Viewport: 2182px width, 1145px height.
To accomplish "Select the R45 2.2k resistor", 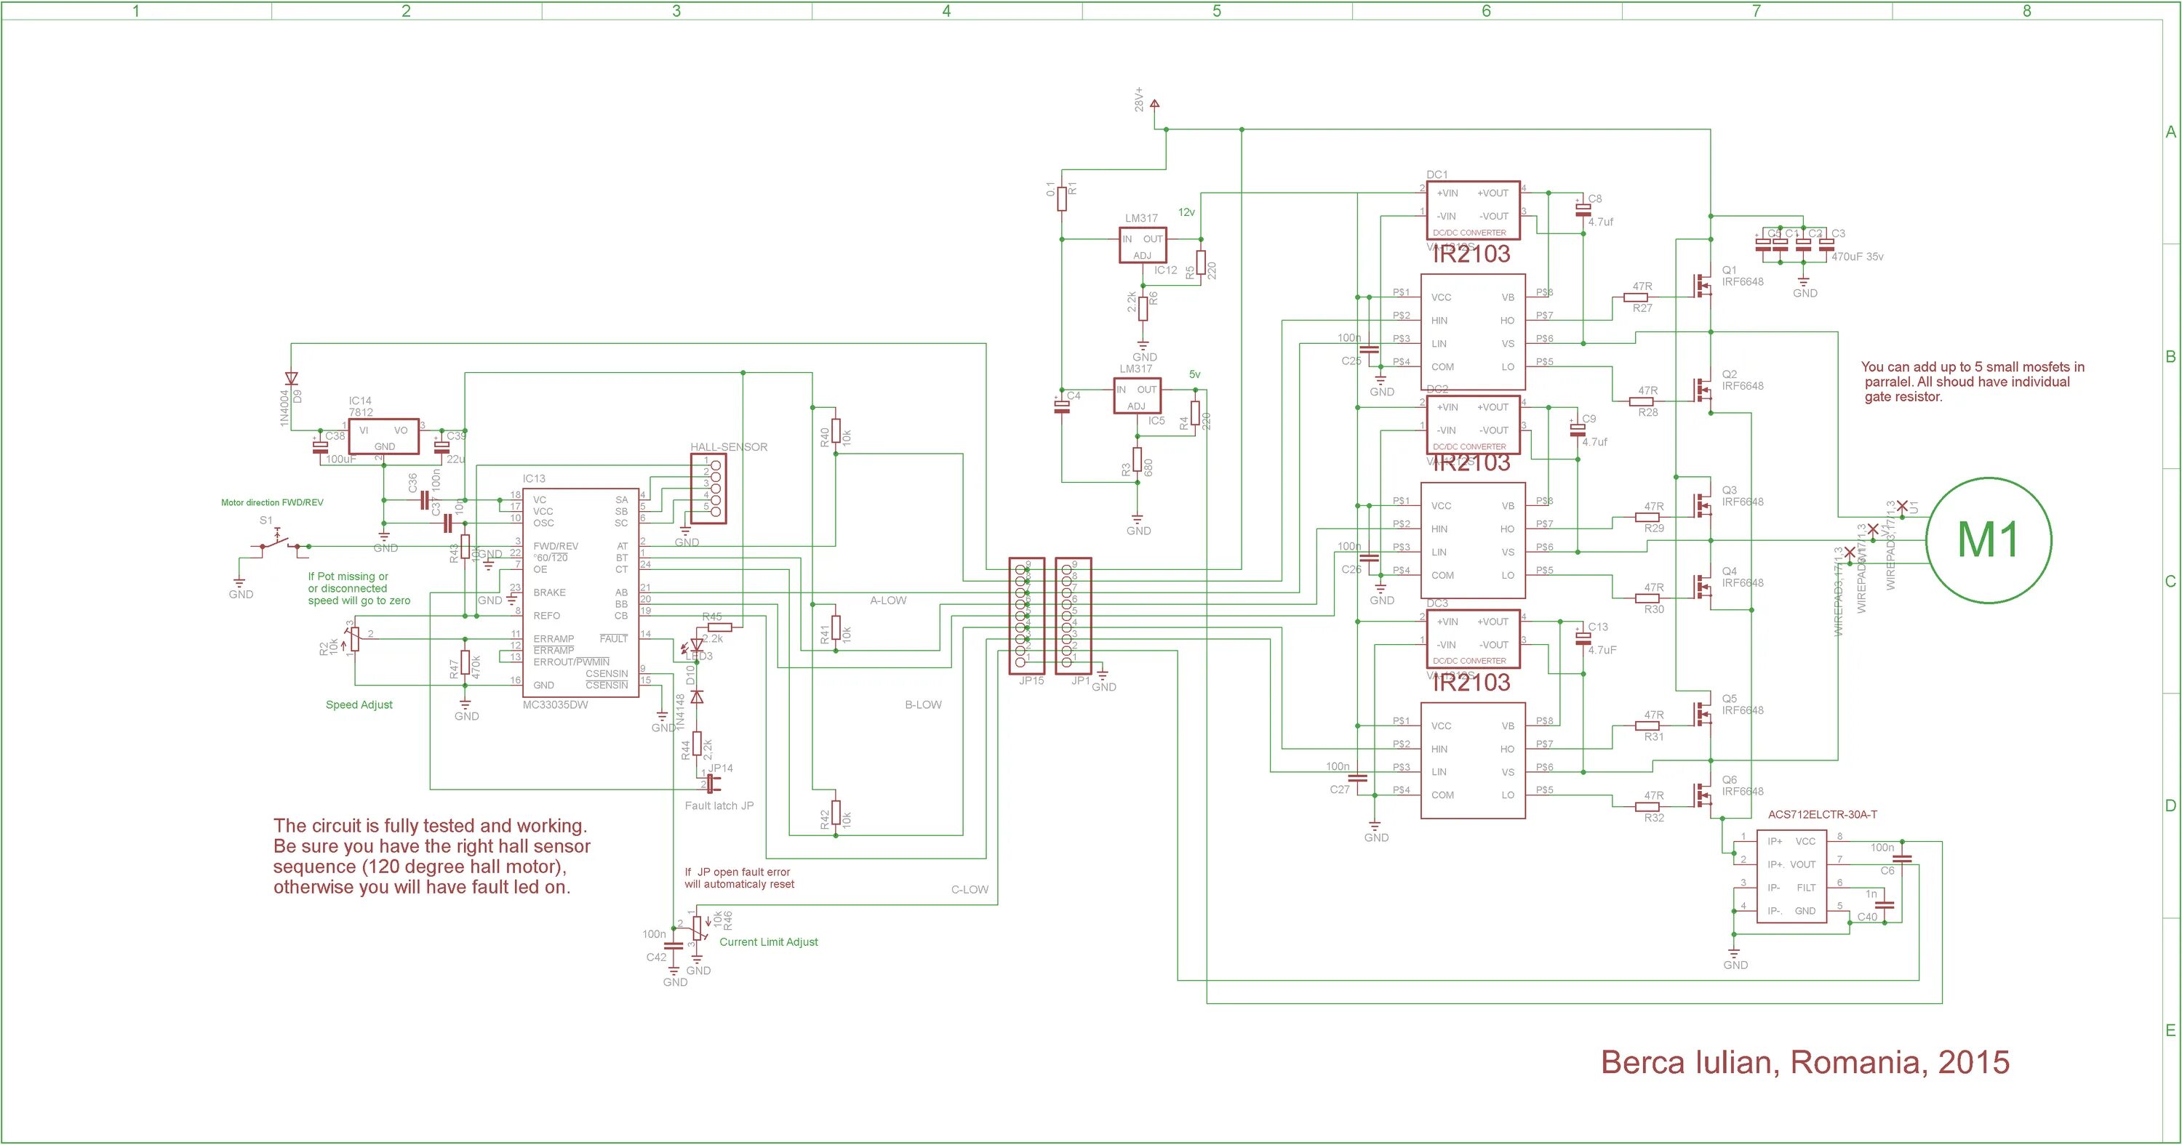I will (x=719, y=627).
